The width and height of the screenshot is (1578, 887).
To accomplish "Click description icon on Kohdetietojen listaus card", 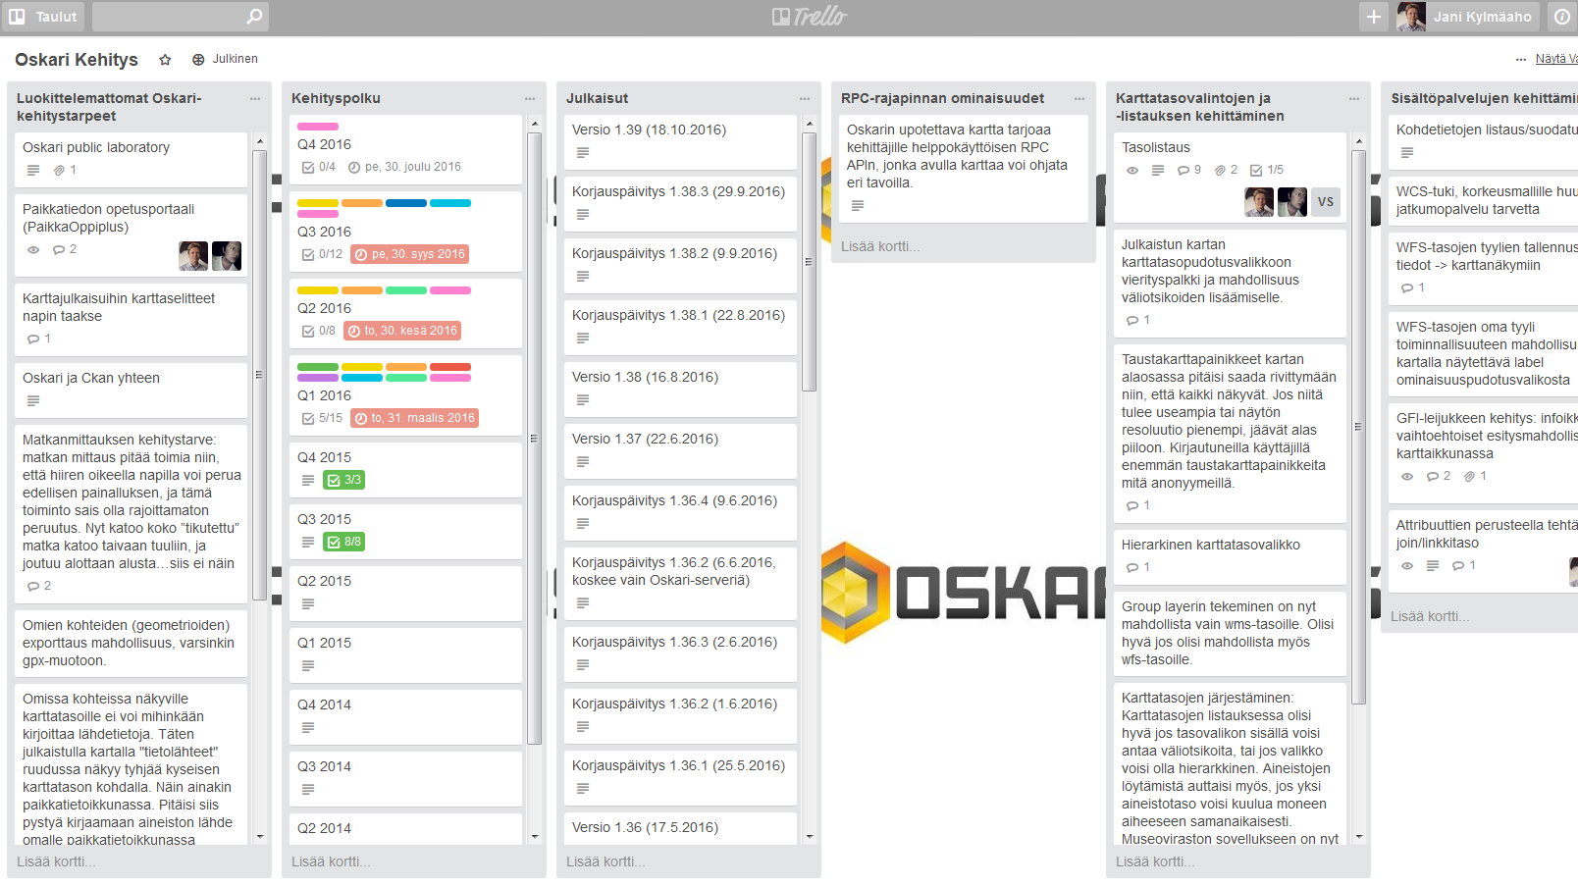I will click(1407, 152).
